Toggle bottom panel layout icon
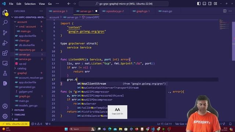 coord(204,4)
